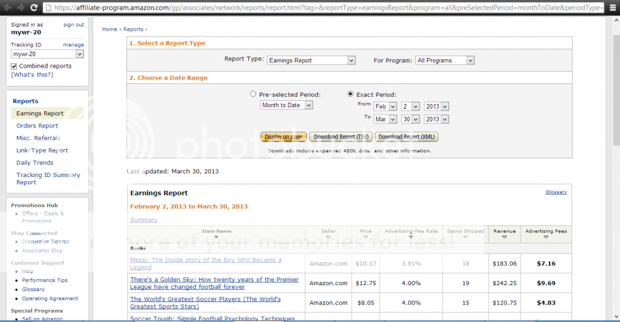Screen dimensions: 620x322
Task: Click scrollbar up arrow
Action: pyautogui.click(x=616, y=21)
